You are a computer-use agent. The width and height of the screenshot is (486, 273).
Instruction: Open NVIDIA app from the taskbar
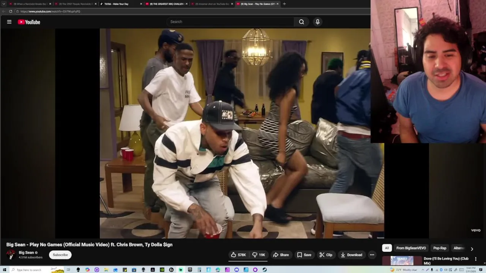[x=162, y=270]
